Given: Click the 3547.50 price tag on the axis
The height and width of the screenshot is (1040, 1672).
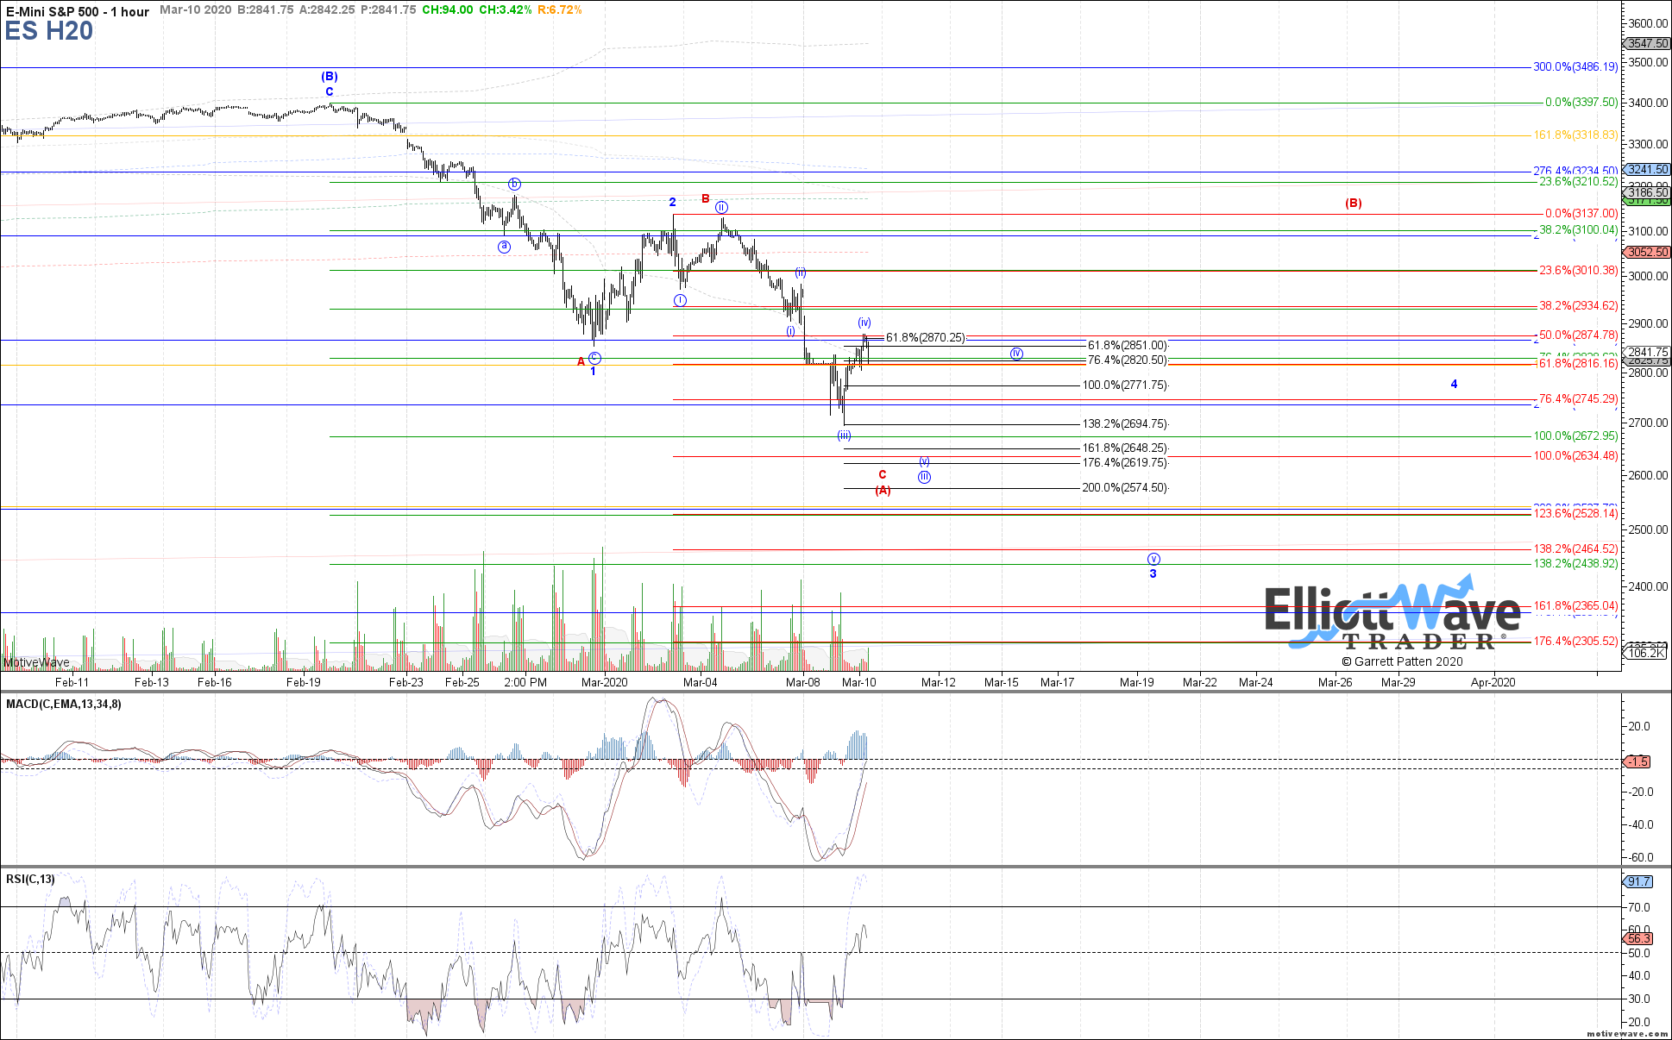Looking at the screenshot, I should [x=1647, y=43].
